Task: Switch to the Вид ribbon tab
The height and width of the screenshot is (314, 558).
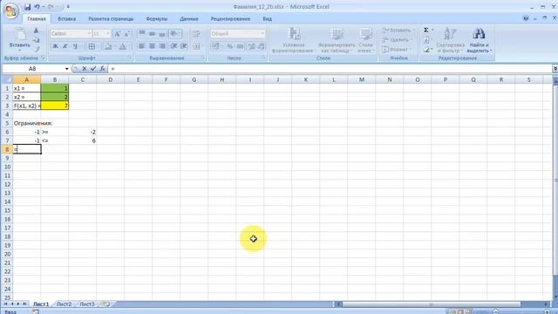Action: coord(268,19)
